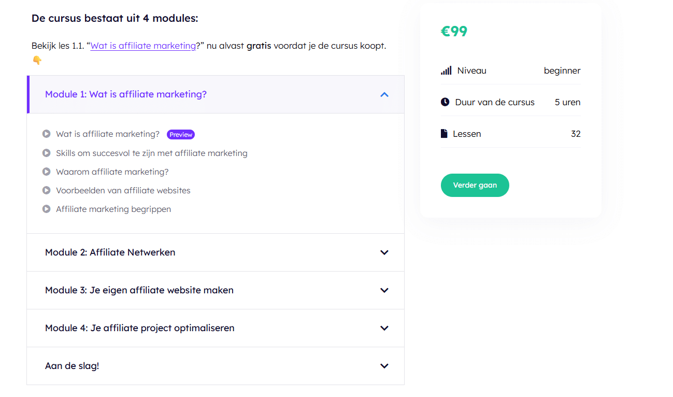Open the 'Module 3: Je eigen affiliate website maken' header
Viewport: 673px width, 397px height.
pyautogui.click(x=216, y=290)
